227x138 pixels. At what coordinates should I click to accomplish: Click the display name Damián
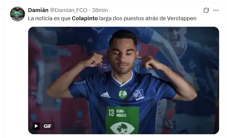click(38, 10)
